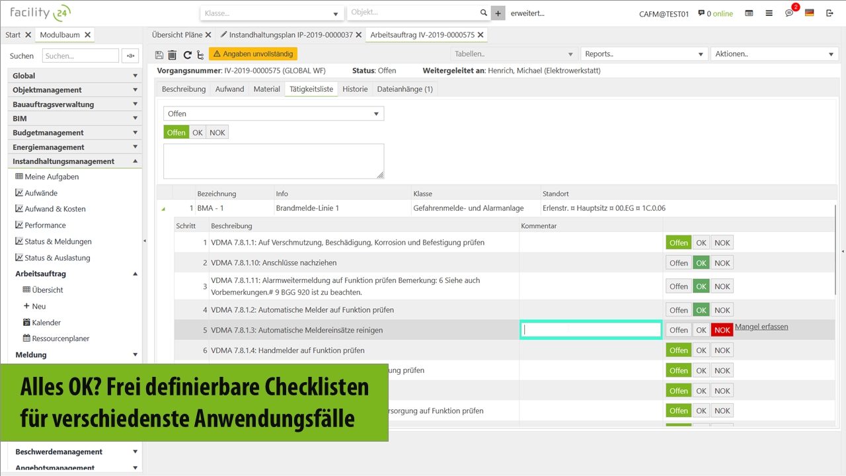This screenshot has height=476, width=846.
Task: Click the erweitert... search link
Action: click(527, 13)
